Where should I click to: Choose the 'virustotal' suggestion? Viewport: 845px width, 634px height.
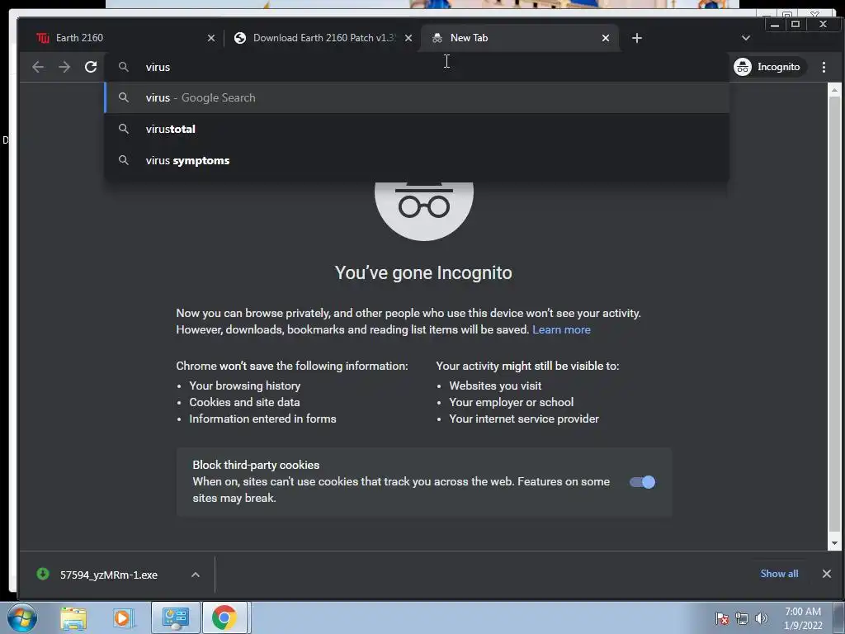point(417,129)
